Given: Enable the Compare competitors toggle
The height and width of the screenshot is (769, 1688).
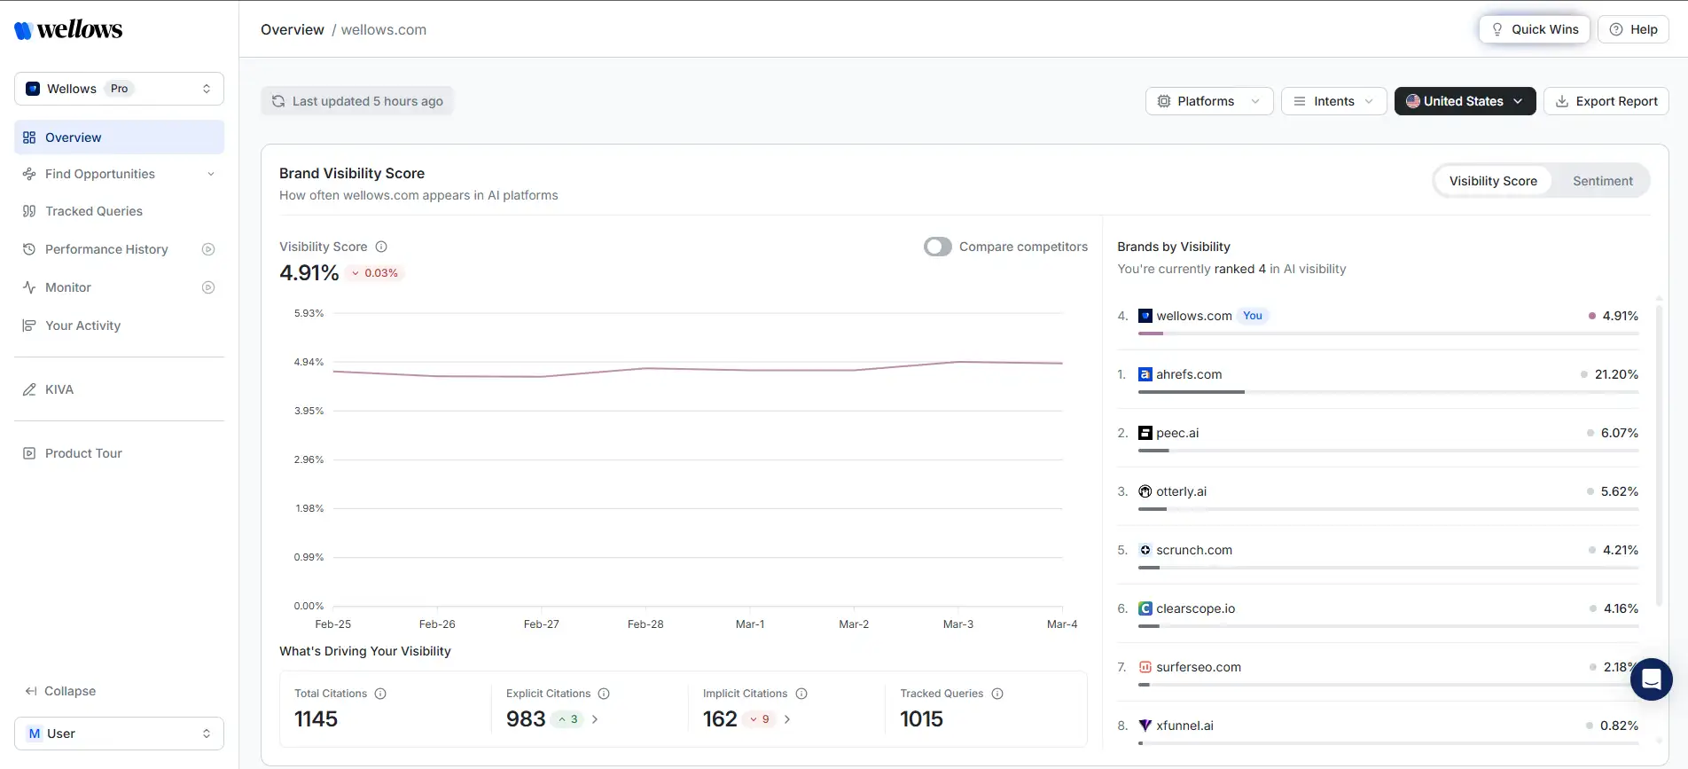Looking at the screenshot, I should 937,247.
